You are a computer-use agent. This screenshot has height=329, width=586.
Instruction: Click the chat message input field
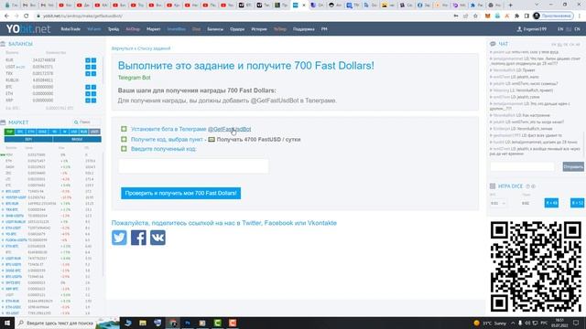click(523, 166)
